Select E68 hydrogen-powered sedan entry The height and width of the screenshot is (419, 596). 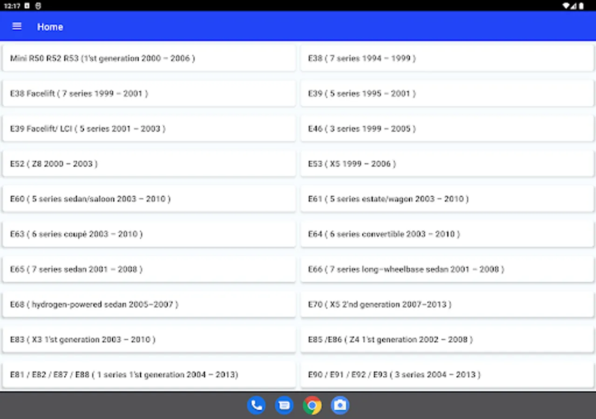[x=149, y=304]
